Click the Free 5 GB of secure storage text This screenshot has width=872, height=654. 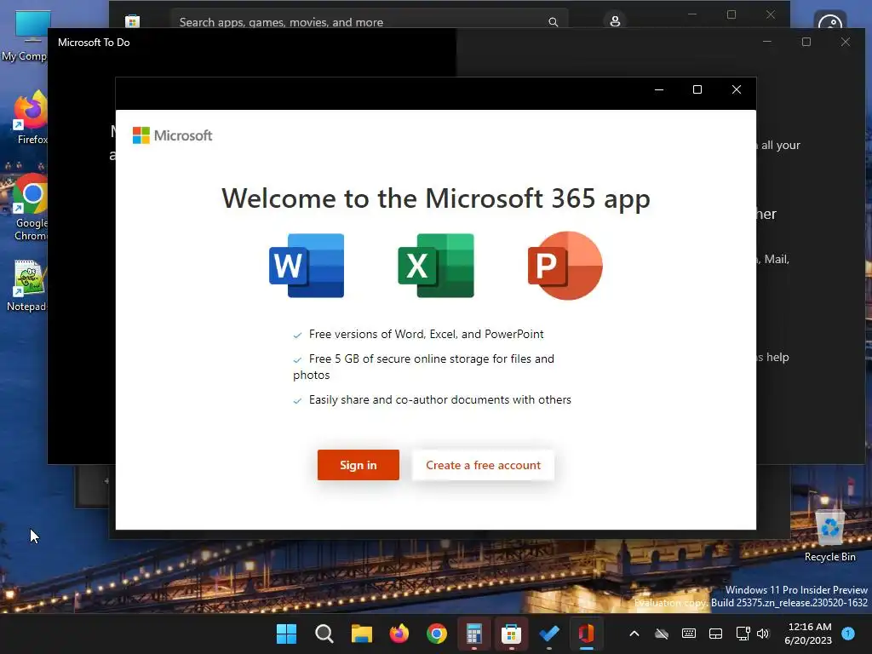[x=424, y=366]
